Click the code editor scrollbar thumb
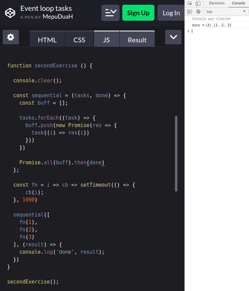Screen dimensions: 249x291 176,154
